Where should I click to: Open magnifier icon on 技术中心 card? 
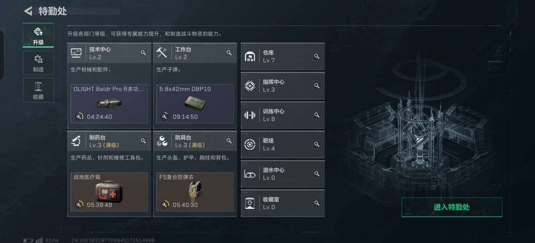pyautogui.click(x=143, y=52)
